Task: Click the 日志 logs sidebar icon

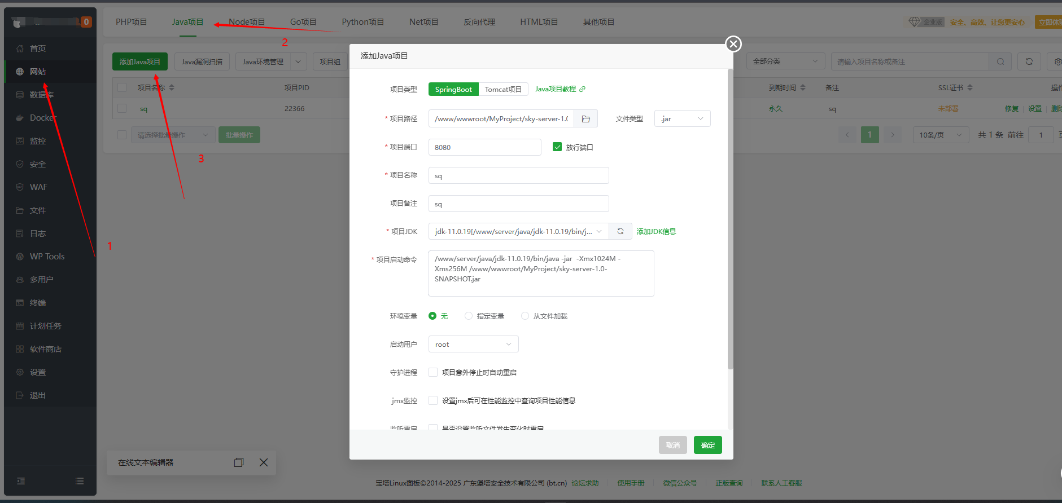Action: pyautogui.click(x=20, y=233)
